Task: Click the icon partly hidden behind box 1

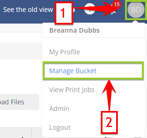Action: pos(74,10)
